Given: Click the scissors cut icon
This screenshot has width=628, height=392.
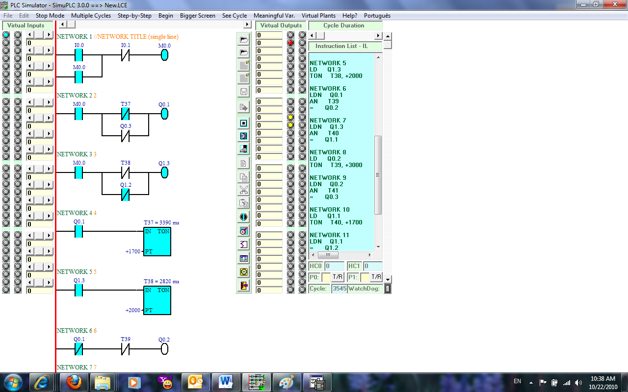Looking at the screenshot, I should point(243,190).
